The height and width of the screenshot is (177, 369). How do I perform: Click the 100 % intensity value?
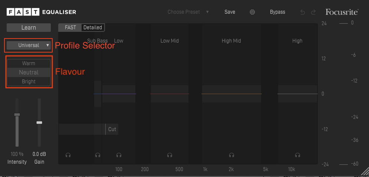(17, 154)
